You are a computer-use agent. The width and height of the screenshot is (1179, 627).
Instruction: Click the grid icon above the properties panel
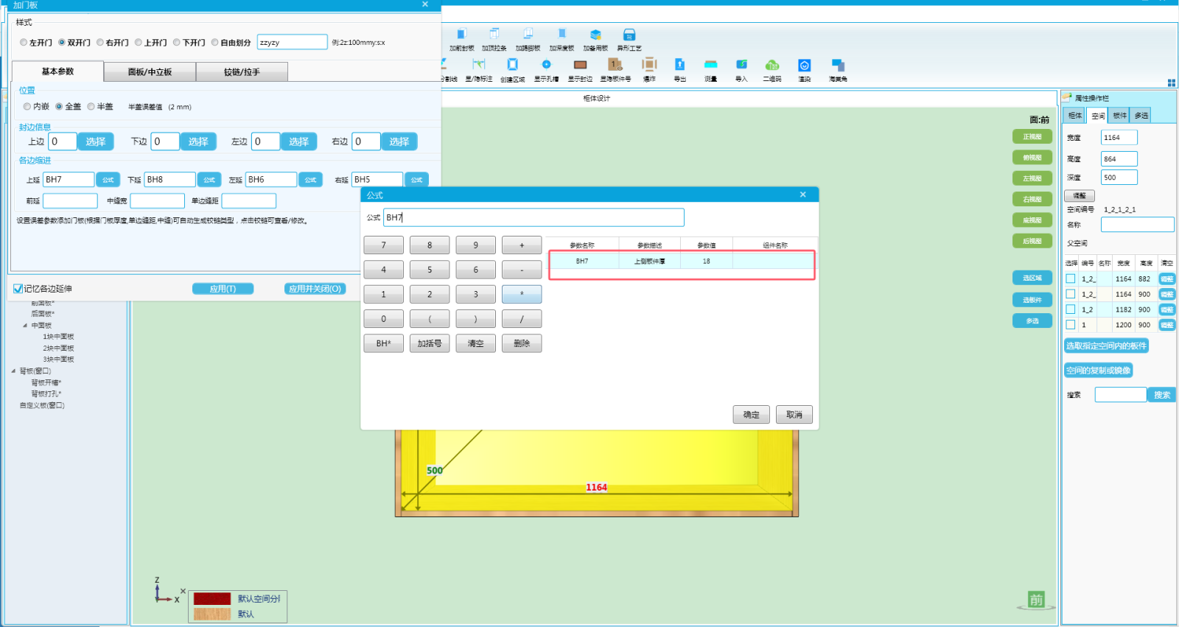pyautogui.click(x=1172, y=83)
